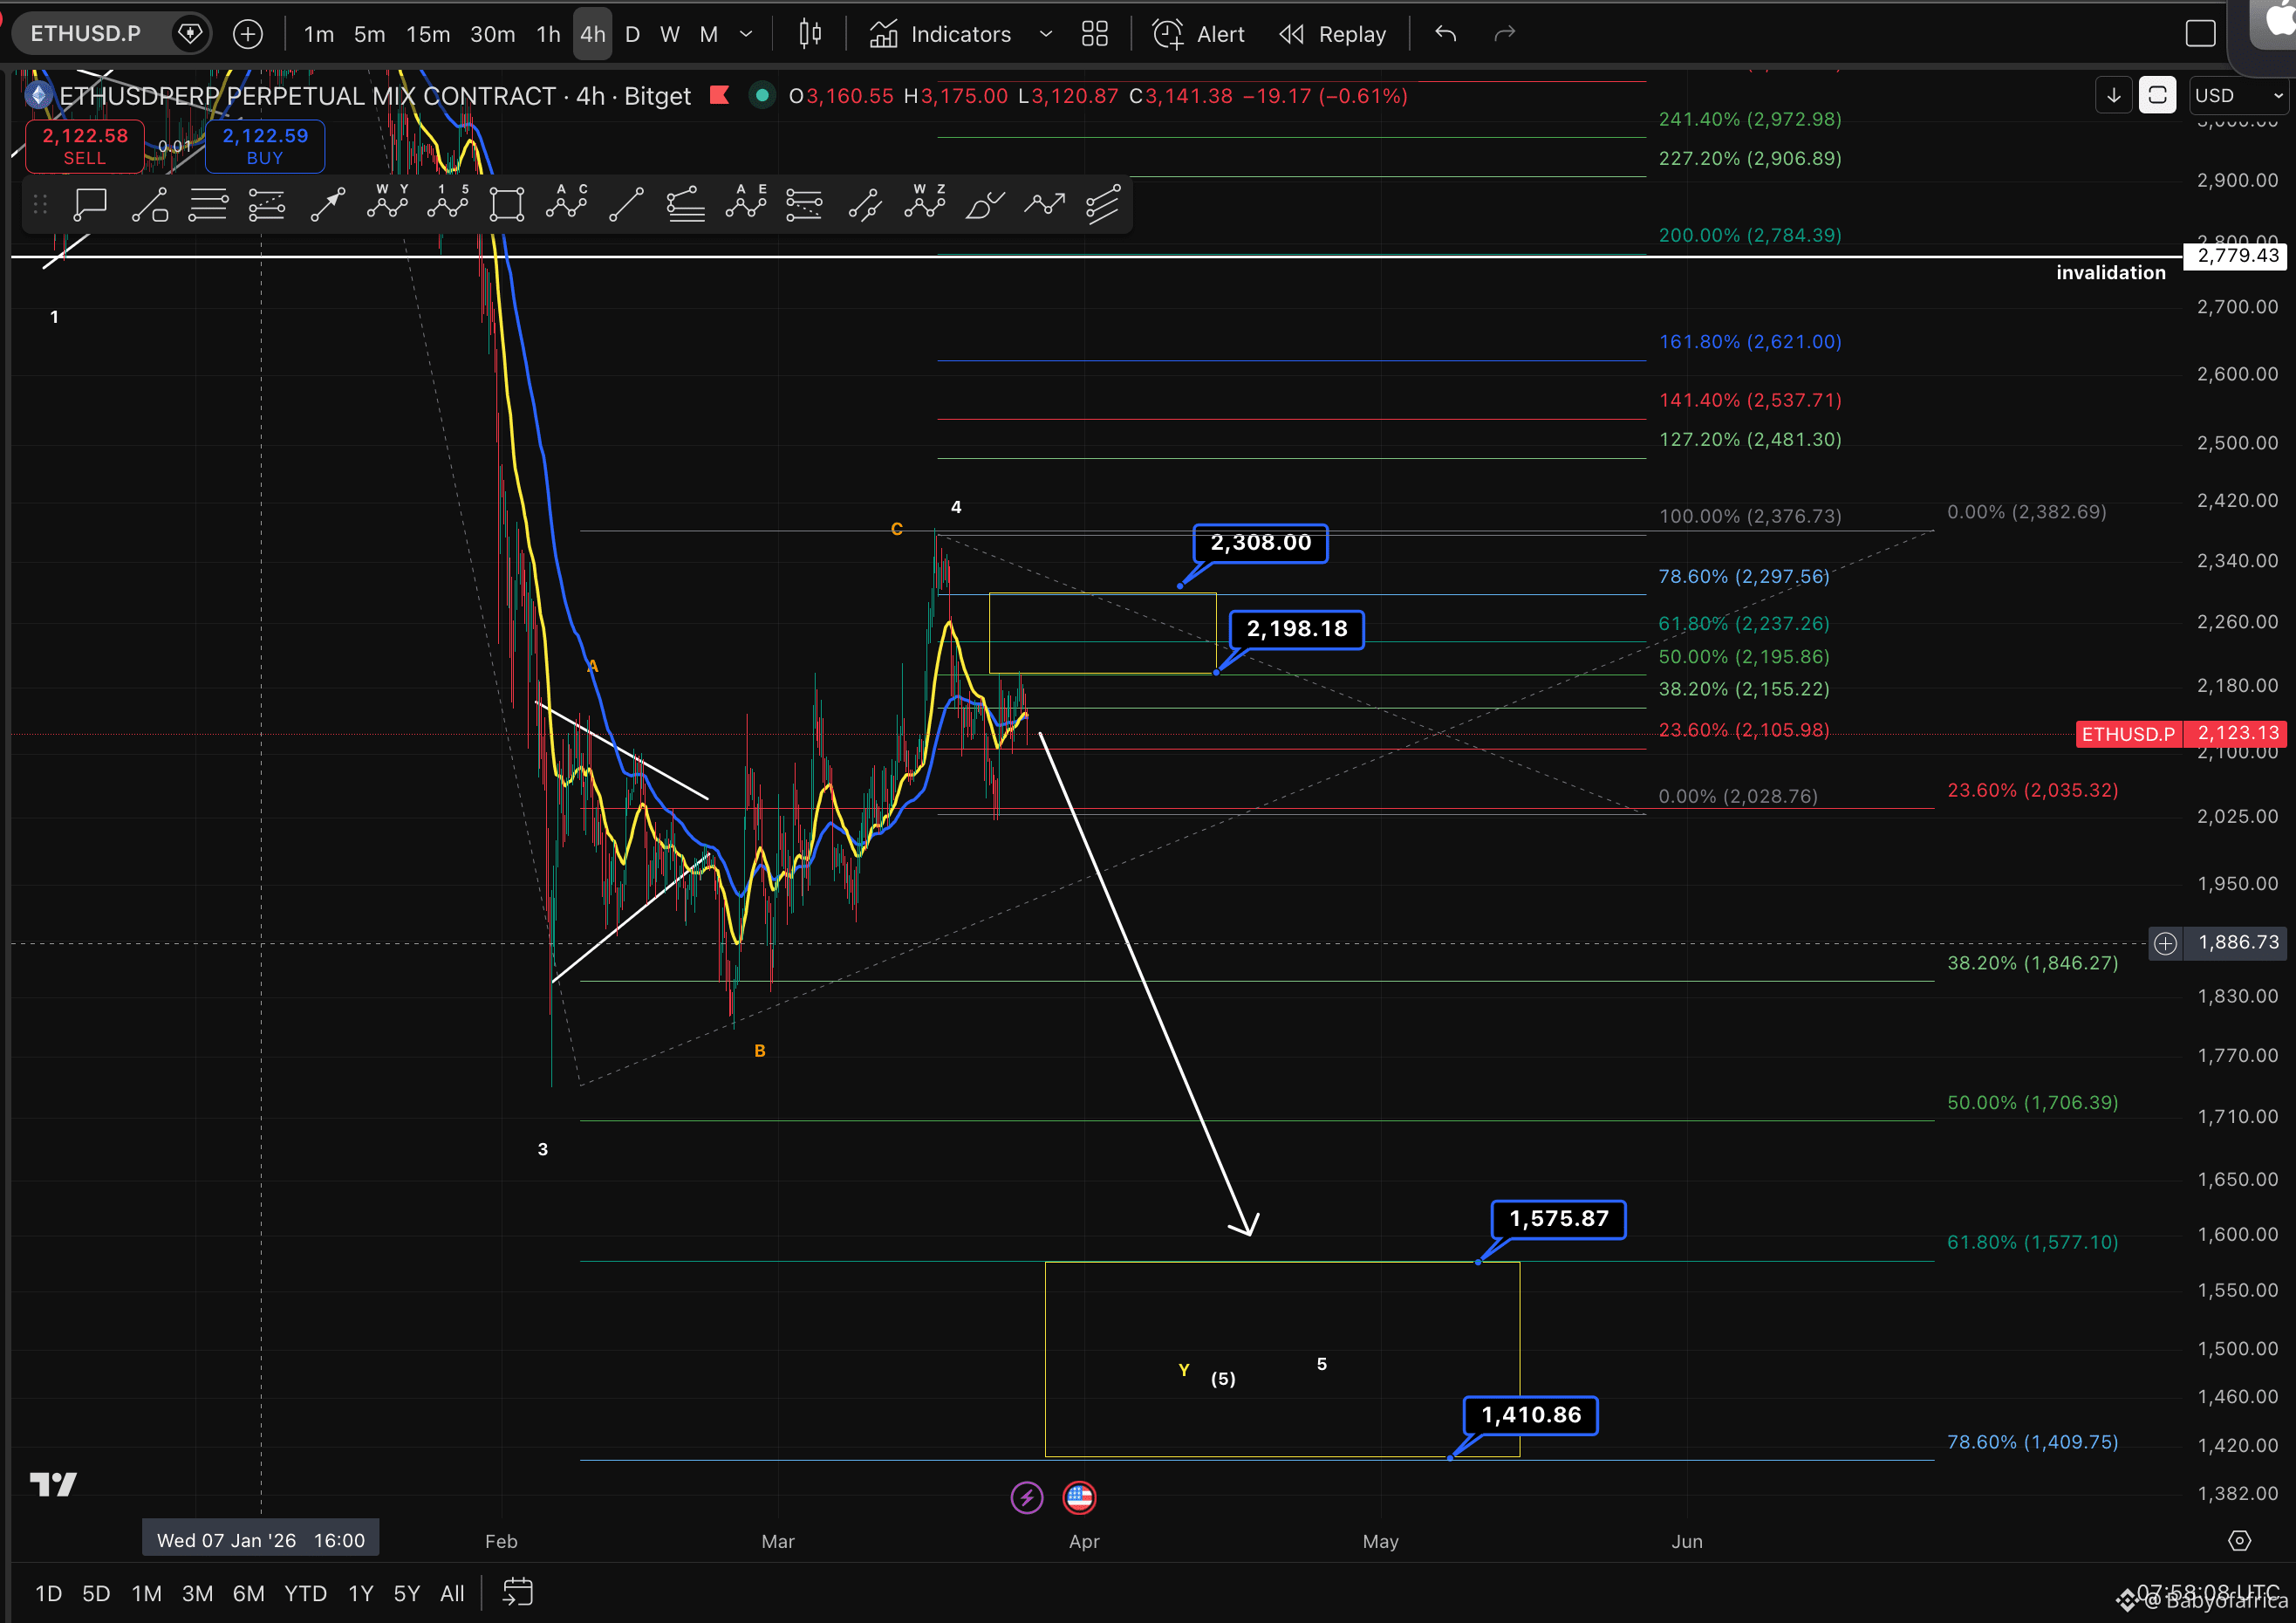2296x1623 pixels.
Task: Select the last tool in drawing toolbar
Action: click(x=1103, y=204)
